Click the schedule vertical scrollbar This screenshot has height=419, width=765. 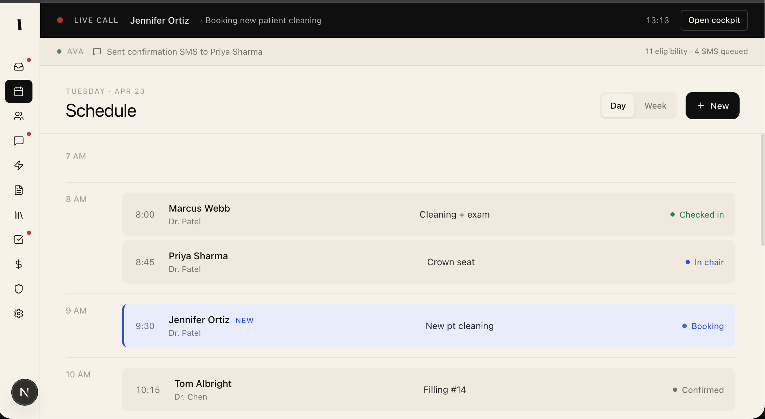(x=762, y=190)
